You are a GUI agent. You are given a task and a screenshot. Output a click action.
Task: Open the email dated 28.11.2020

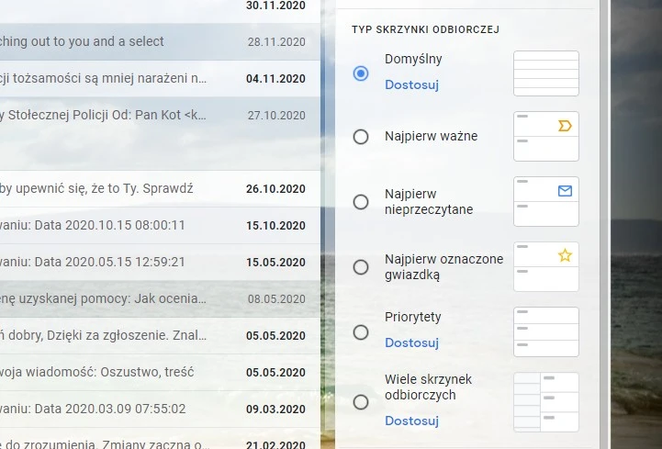point(156,41)
